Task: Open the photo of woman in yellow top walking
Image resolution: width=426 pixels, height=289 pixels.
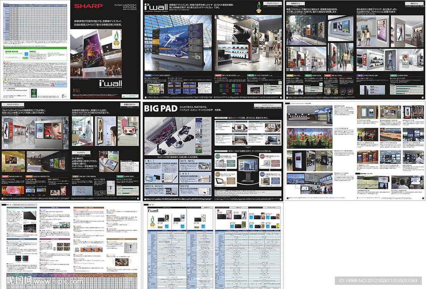Action: point(341,57)
